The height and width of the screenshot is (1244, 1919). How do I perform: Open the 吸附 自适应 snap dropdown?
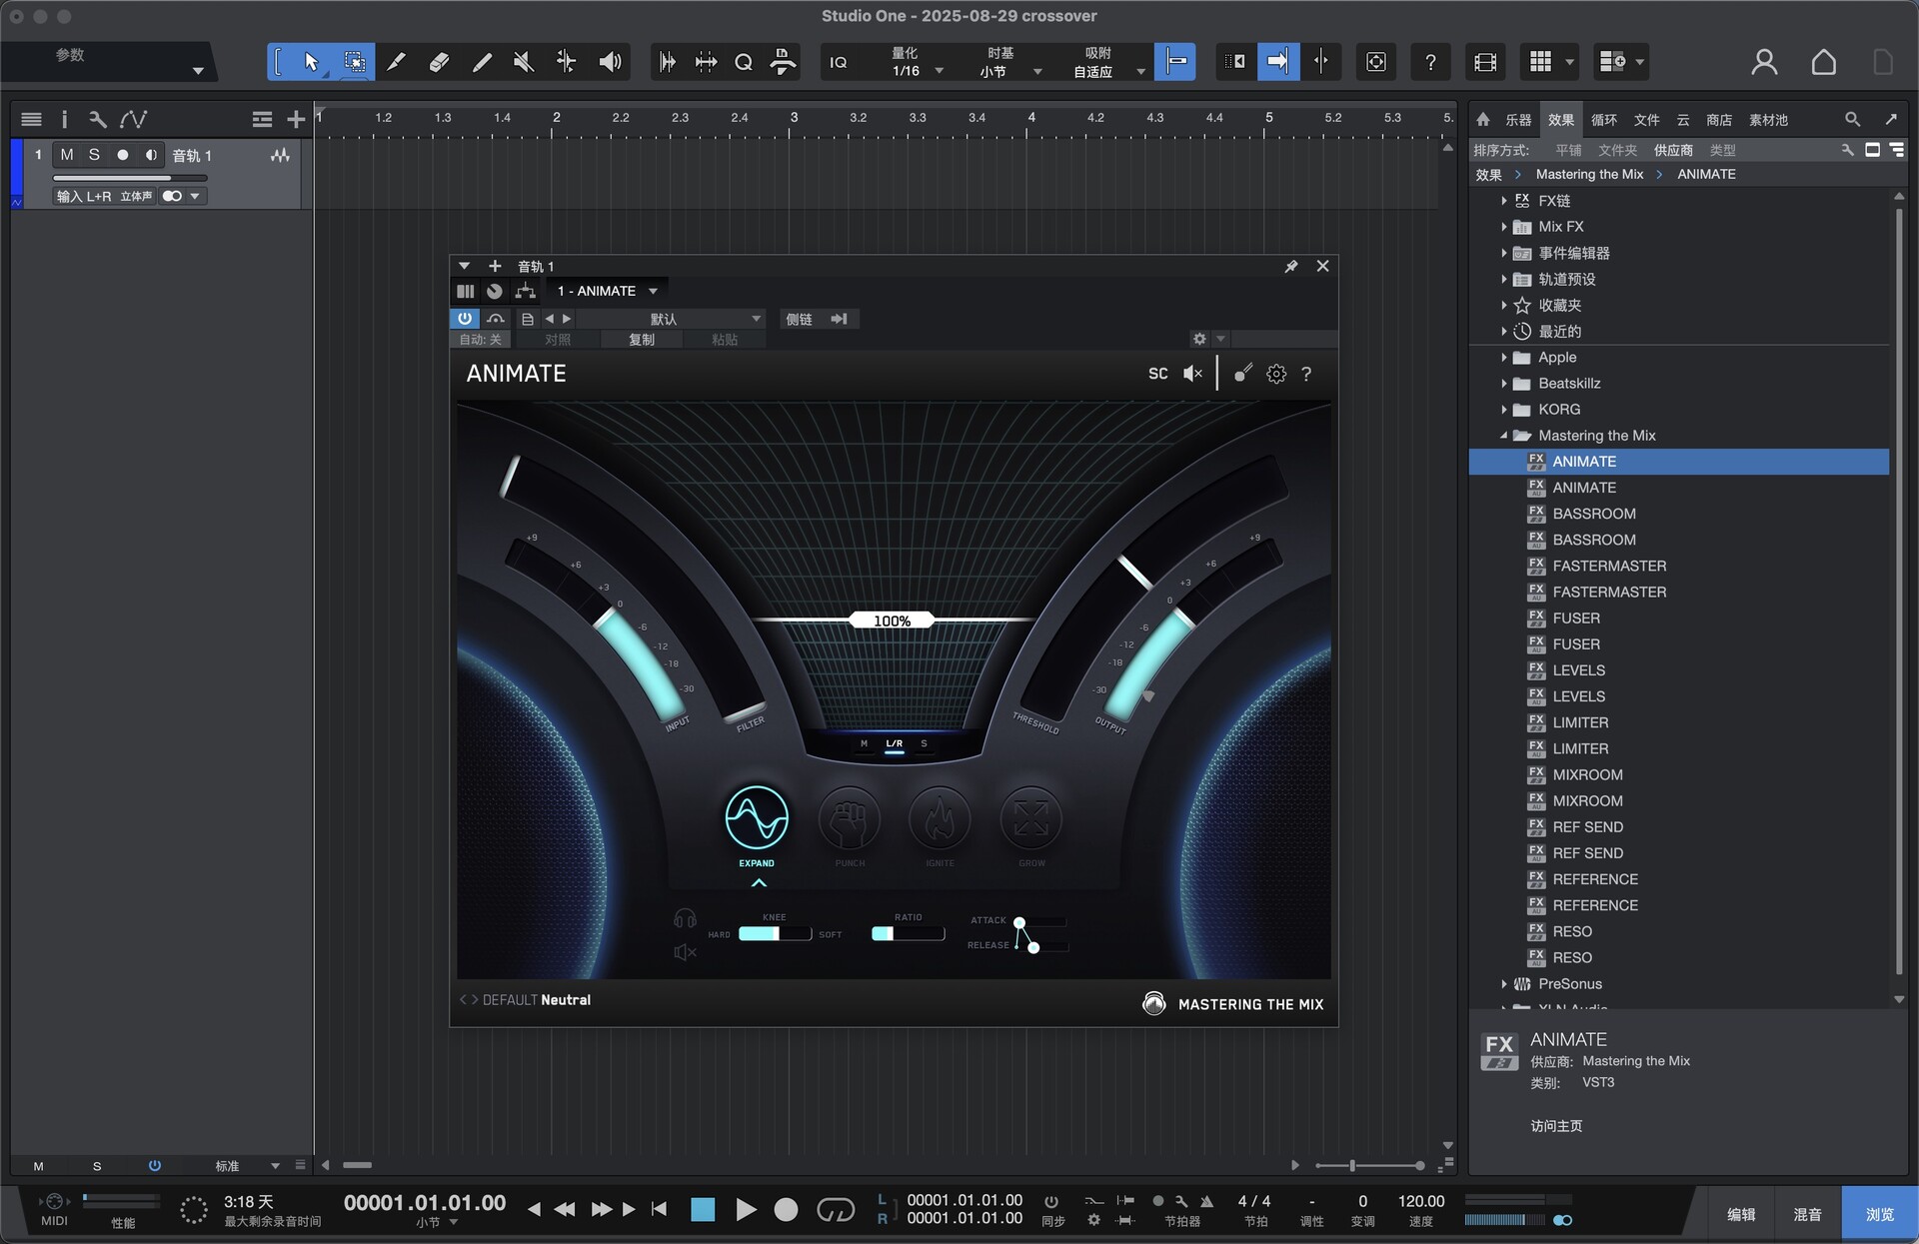(x=1107, y=62)
